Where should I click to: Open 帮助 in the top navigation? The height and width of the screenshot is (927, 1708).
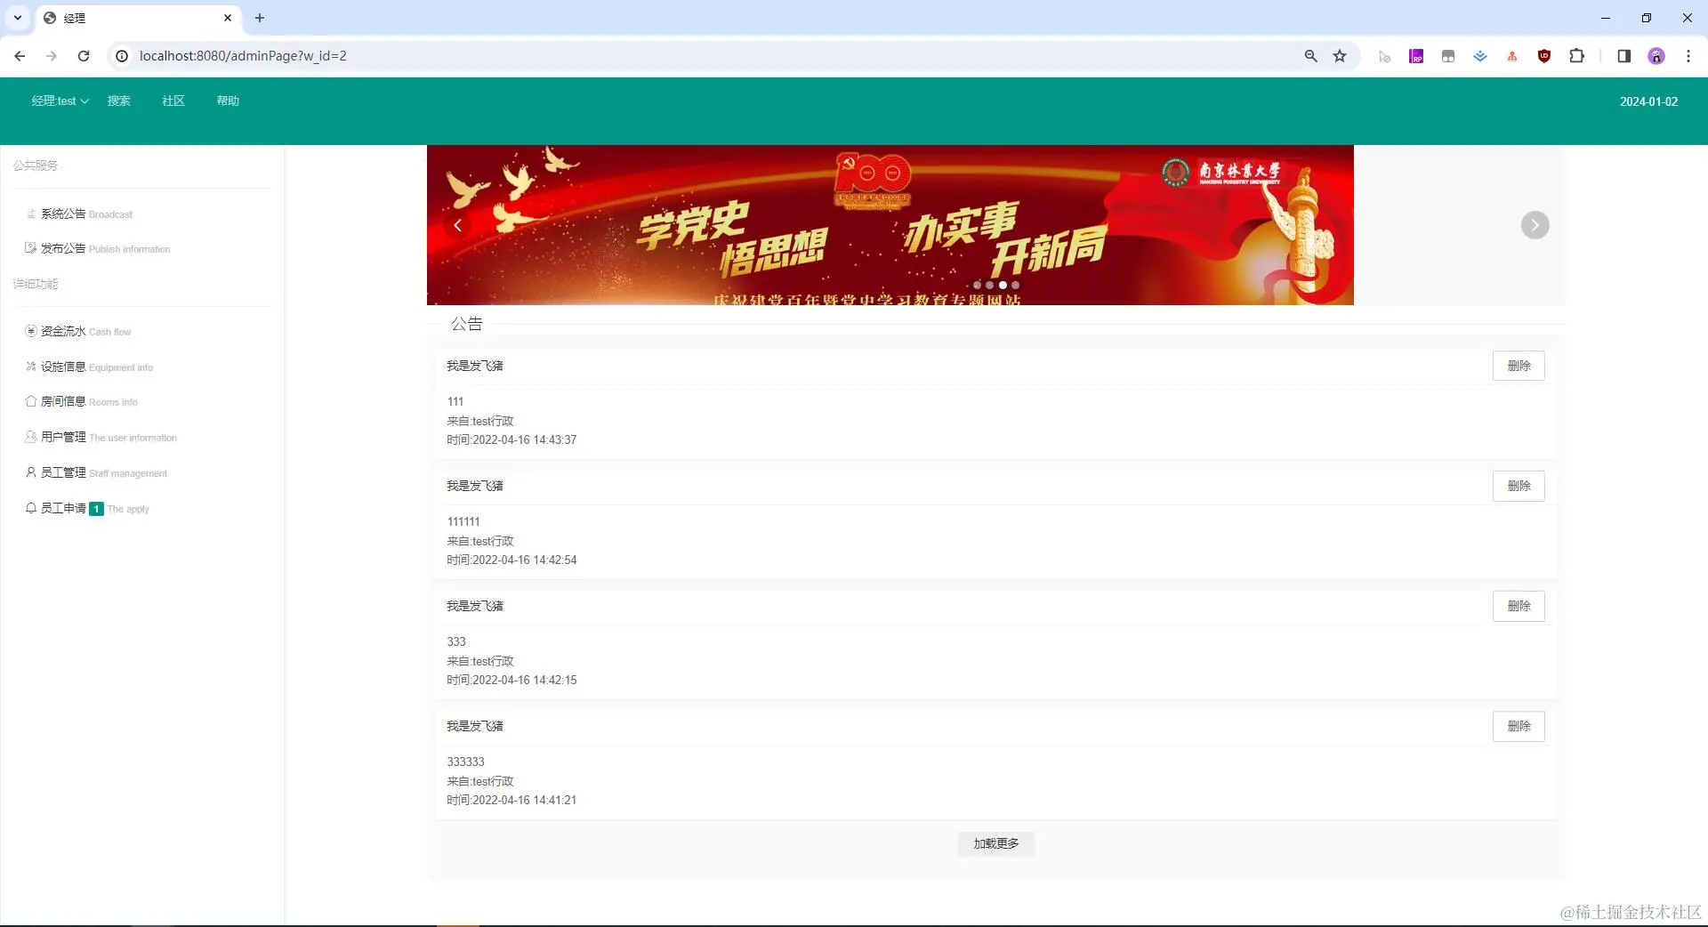228,101
